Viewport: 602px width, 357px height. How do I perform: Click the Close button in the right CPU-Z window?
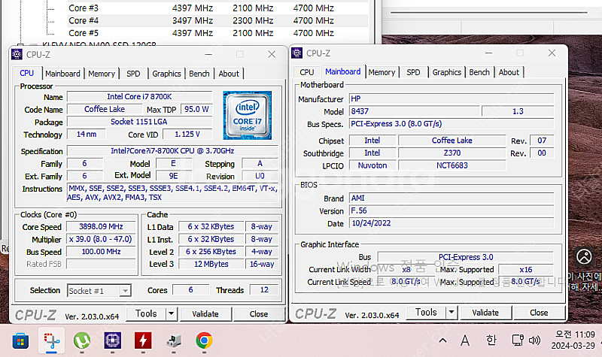(539, 313)
